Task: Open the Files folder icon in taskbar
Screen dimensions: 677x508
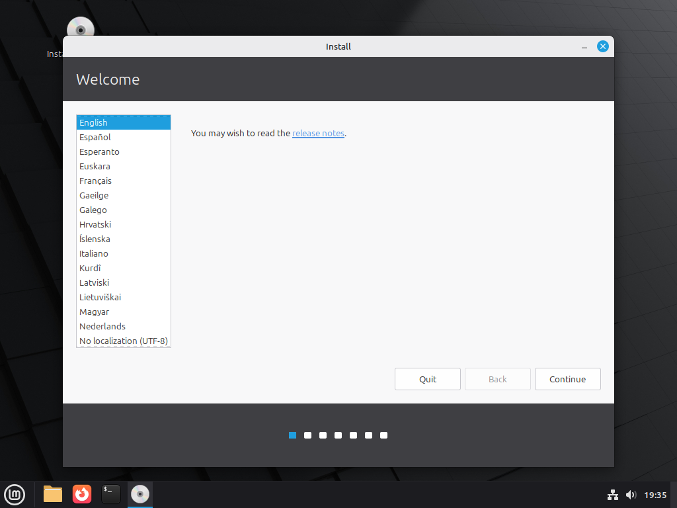Action: coord(53,494)
